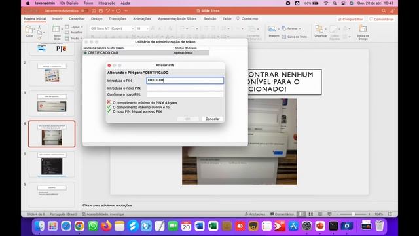
Task: Click the Introduza o novo PIN field
Action: 185,88
